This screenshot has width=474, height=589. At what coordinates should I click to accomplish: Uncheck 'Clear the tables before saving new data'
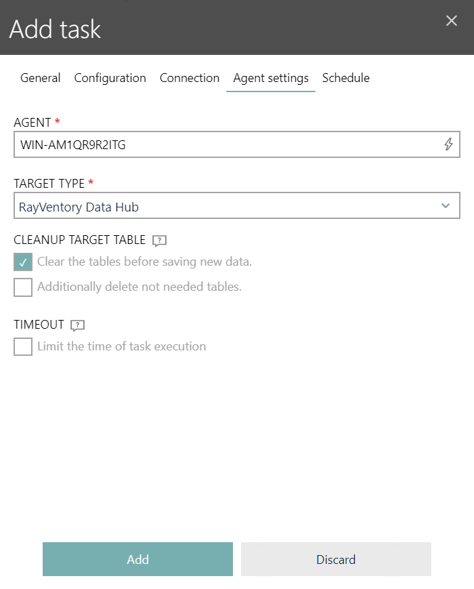click(22, 262)
